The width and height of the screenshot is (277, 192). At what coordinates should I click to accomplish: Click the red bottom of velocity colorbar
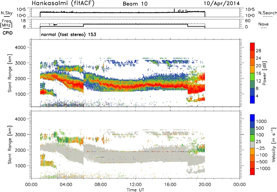point(252,172)
